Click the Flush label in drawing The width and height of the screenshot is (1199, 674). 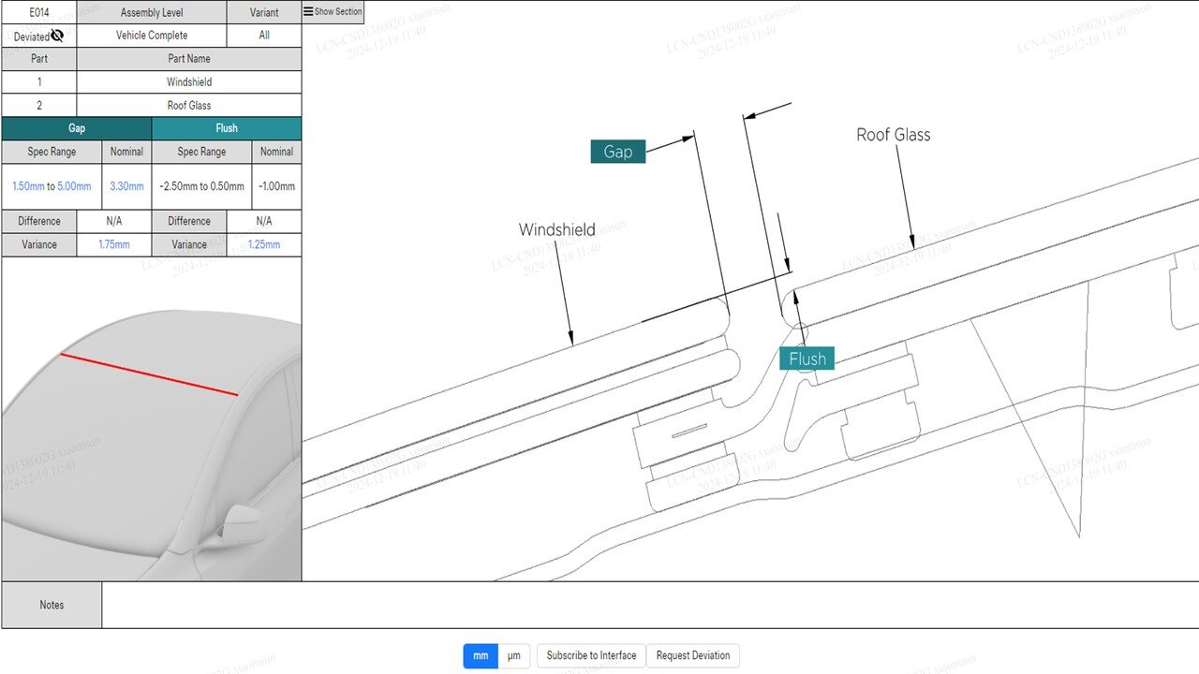pos(807,359)
